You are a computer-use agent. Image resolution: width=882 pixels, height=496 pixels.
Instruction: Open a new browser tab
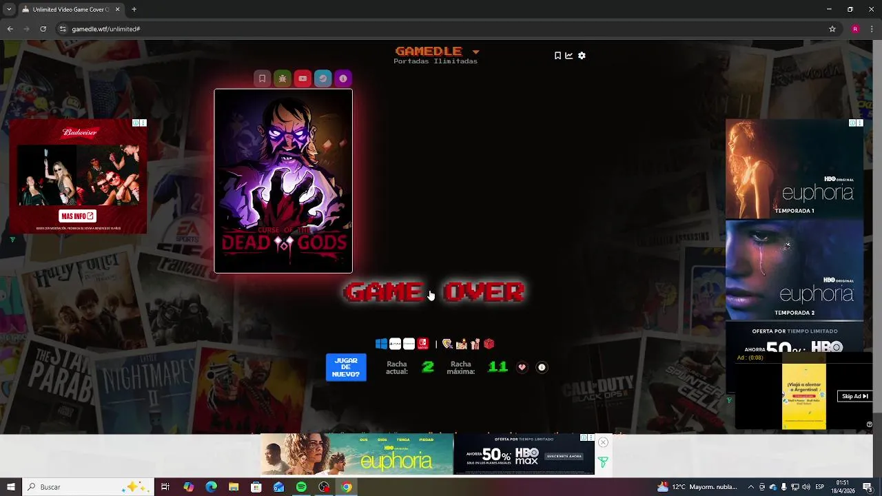click(134, 10)
